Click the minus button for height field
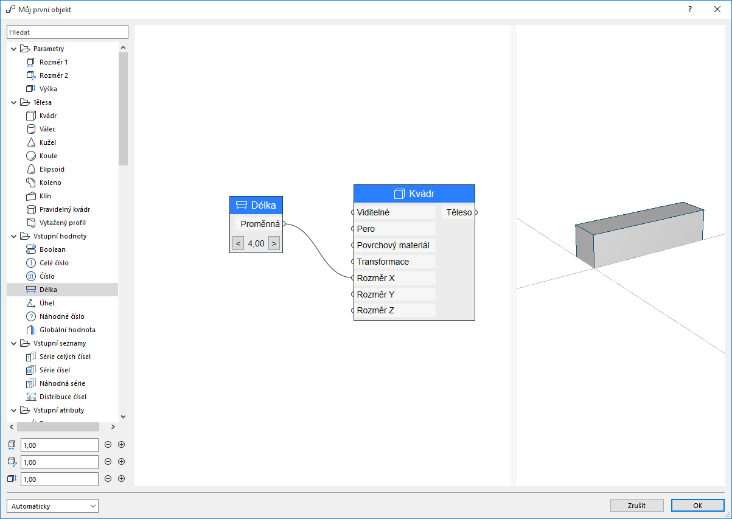Image resolution: width=732 pixels, height=519 pixels. click(x=108, y=479)
